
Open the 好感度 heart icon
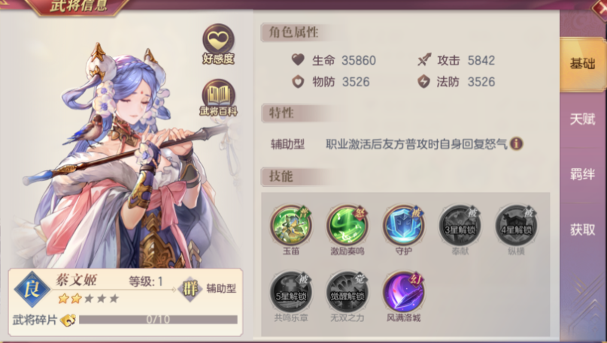click(218, 44)
